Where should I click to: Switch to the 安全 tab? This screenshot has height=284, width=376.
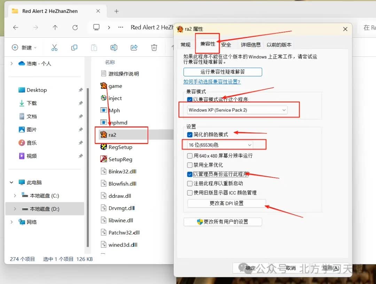(x=226, y=45)
